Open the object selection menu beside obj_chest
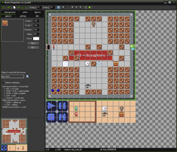177x152 pixels. [x=27, y=76]
